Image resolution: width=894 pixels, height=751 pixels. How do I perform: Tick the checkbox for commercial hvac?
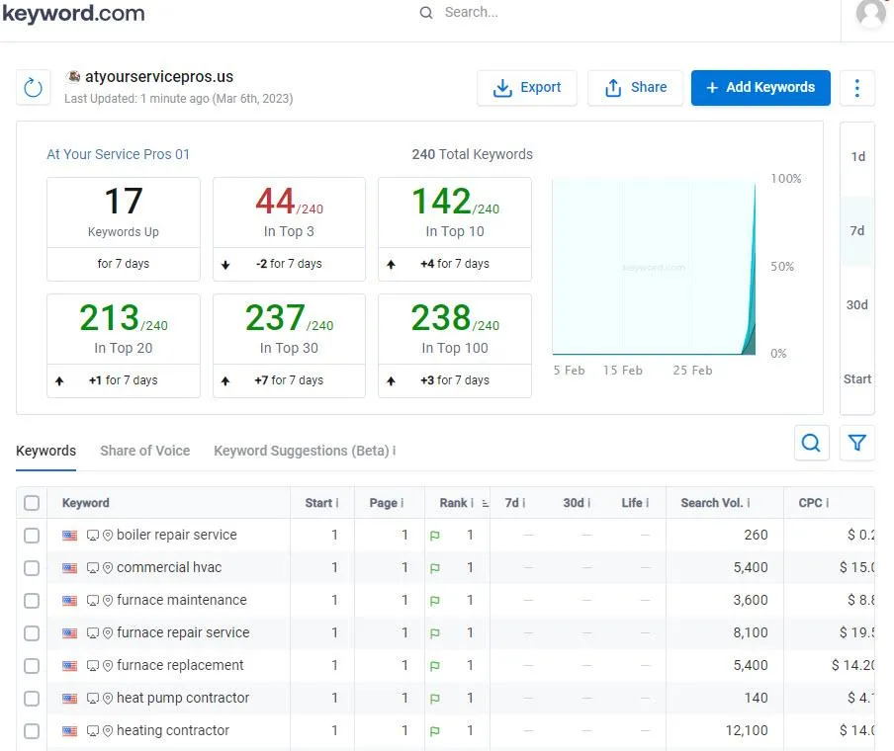point(32,568)
